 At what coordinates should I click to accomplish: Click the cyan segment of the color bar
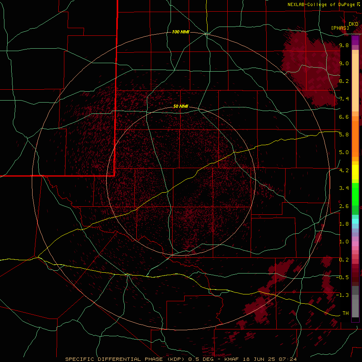click(355, 221)
